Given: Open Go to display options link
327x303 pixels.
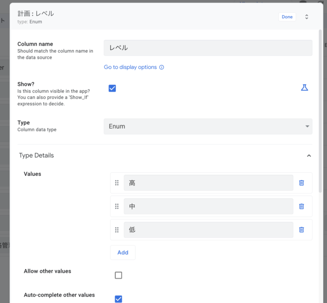Looking at the screenshot, I should (x=130, y=67).
